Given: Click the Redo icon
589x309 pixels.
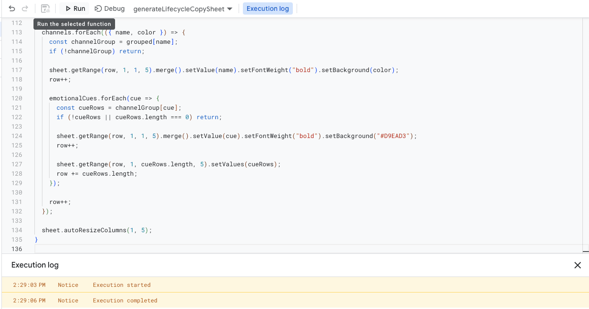Looking at the screenshot, I should 25,8.
